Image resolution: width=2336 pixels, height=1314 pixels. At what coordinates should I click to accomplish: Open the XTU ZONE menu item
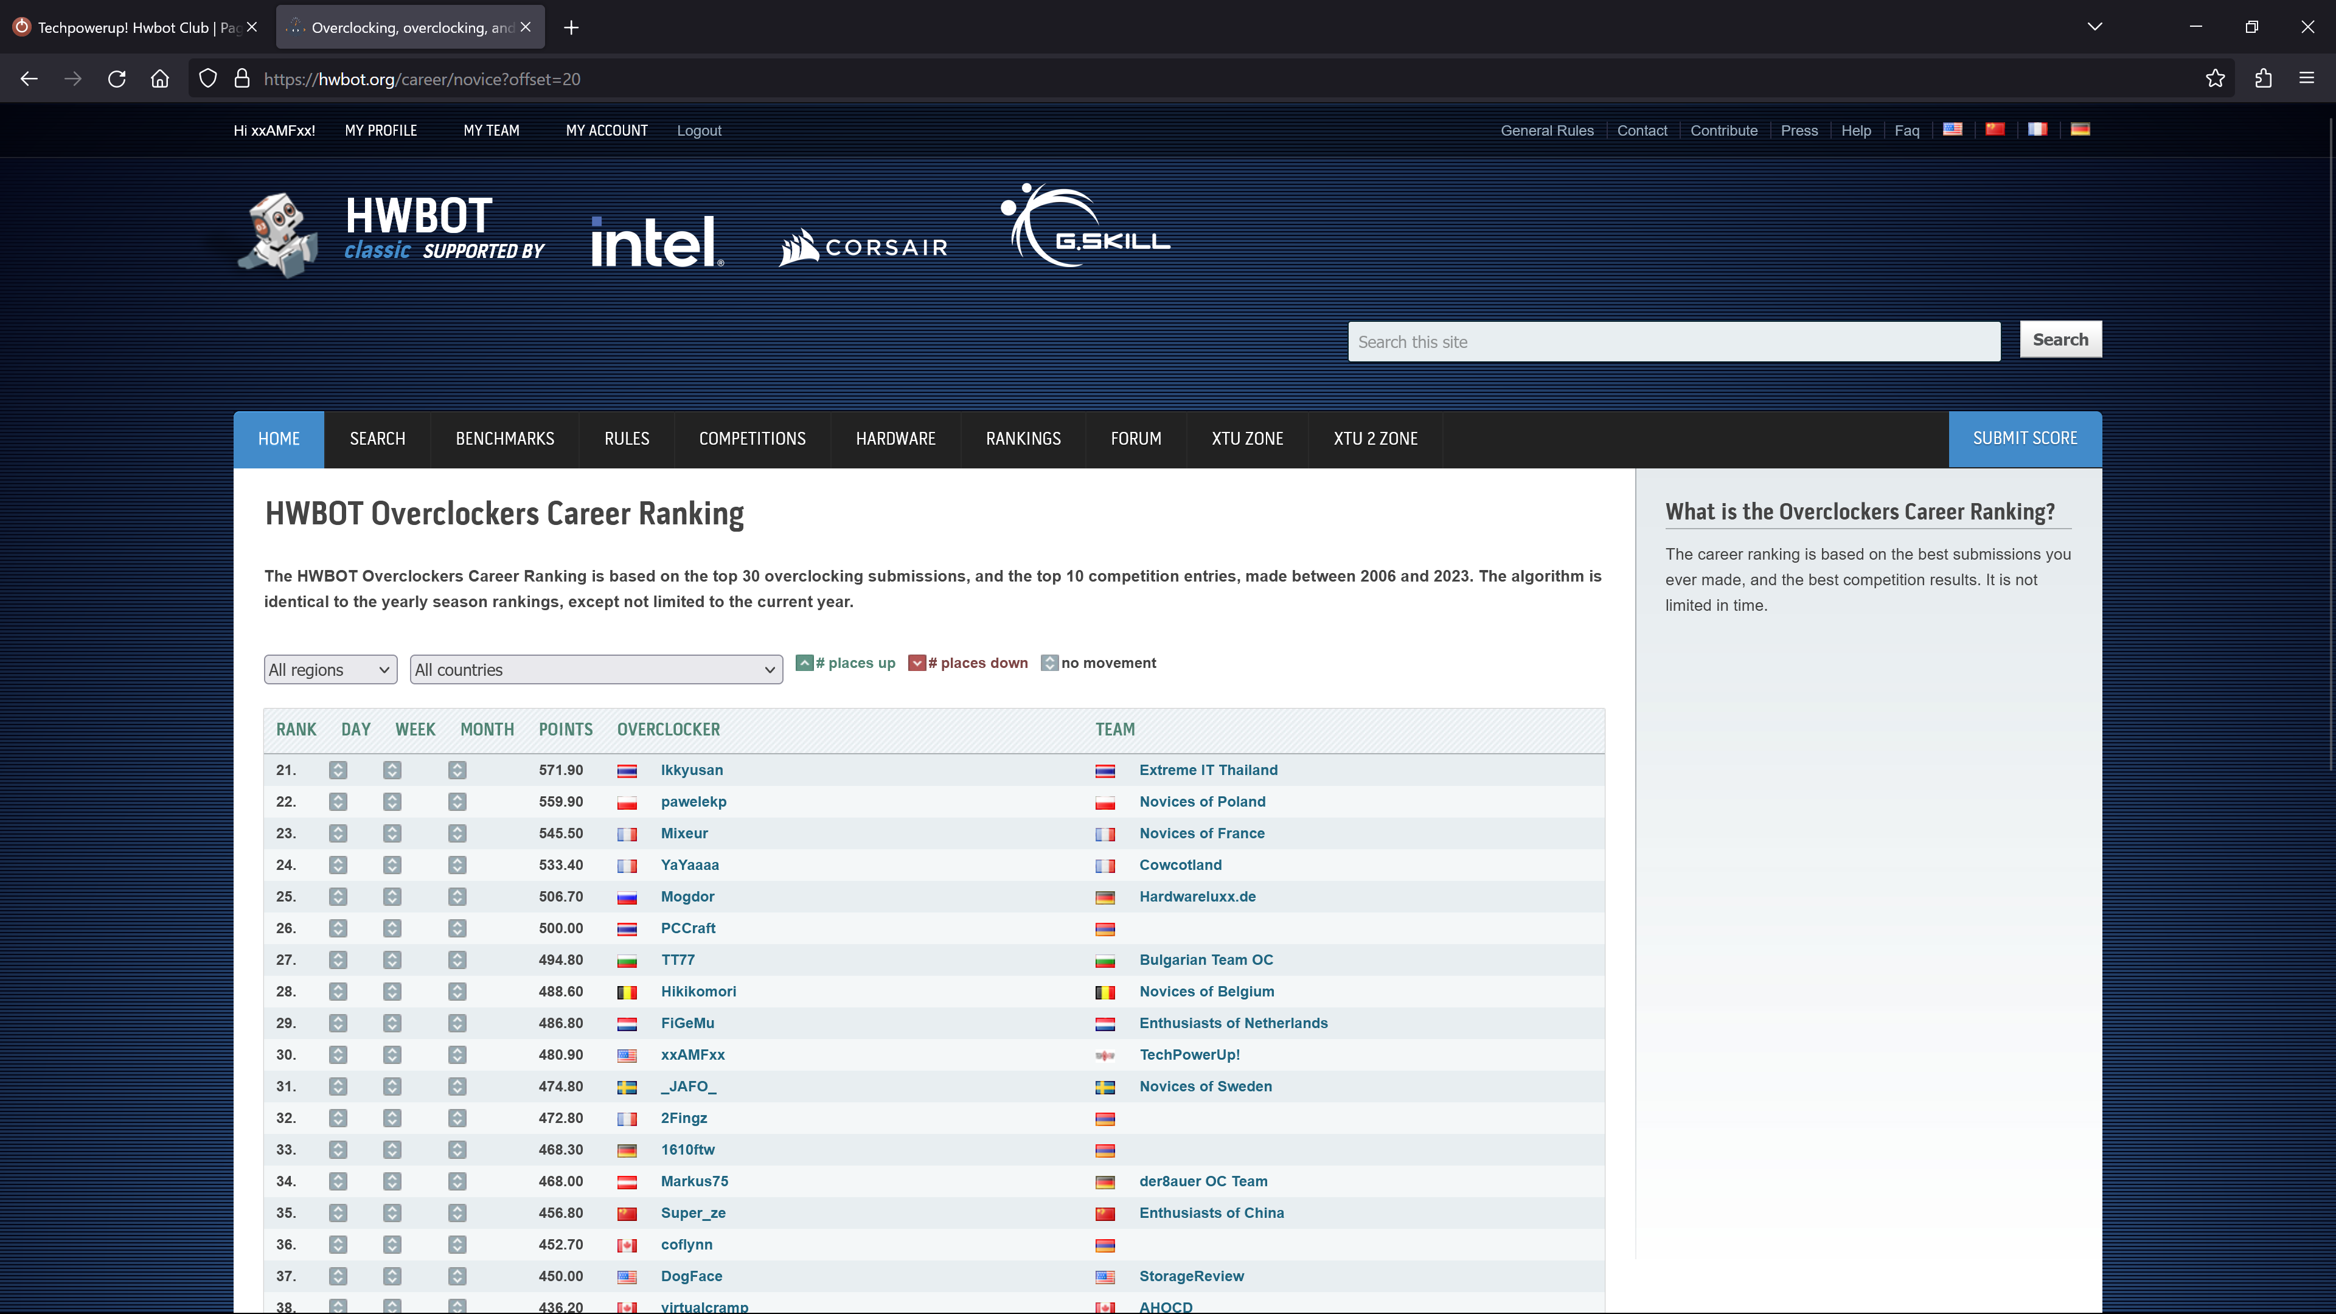coord(1247,439)
